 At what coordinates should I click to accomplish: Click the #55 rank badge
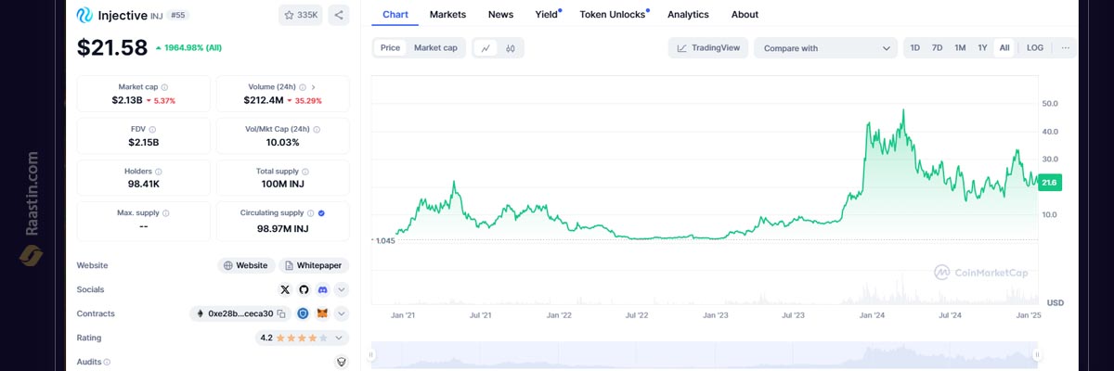point(178,15)
